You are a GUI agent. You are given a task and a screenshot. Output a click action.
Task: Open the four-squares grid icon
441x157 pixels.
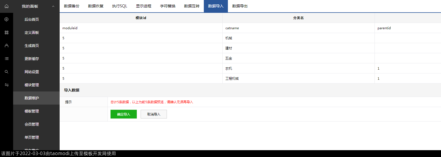(7, 32)
